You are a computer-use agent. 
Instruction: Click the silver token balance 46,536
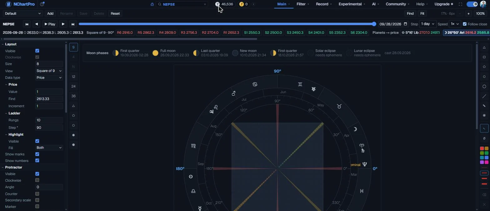click(224, 4)
